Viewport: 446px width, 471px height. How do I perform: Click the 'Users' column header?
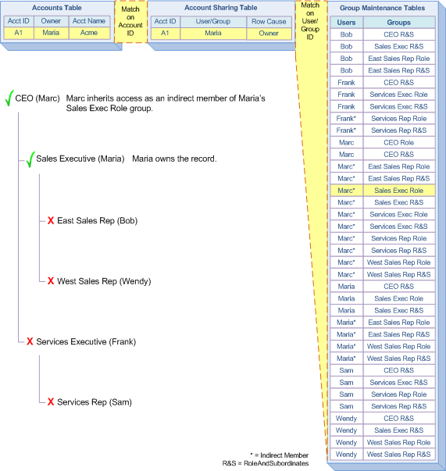tap(346, 23)
